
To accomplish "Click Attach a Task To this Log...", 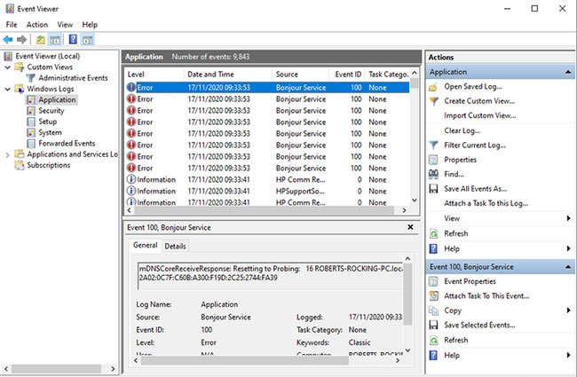I will pos(486,203).
